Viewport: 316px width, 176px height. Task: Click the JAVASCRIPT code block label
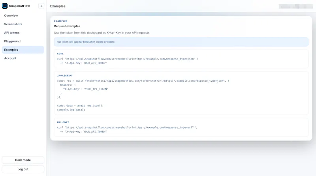click(x=65, y=76)
